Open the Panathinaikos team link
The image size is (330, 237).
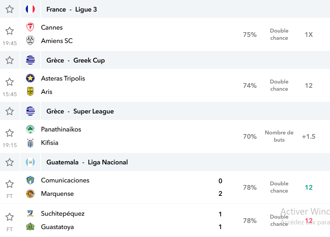click(61, 129)
